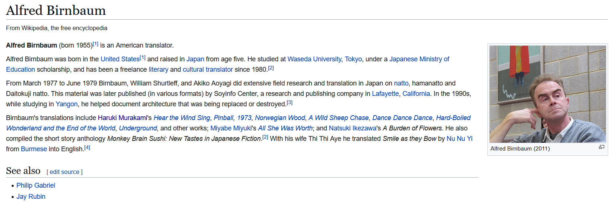Go to the Tokyo article link
This screenshot has height=207, width=610.
[353, 59]
